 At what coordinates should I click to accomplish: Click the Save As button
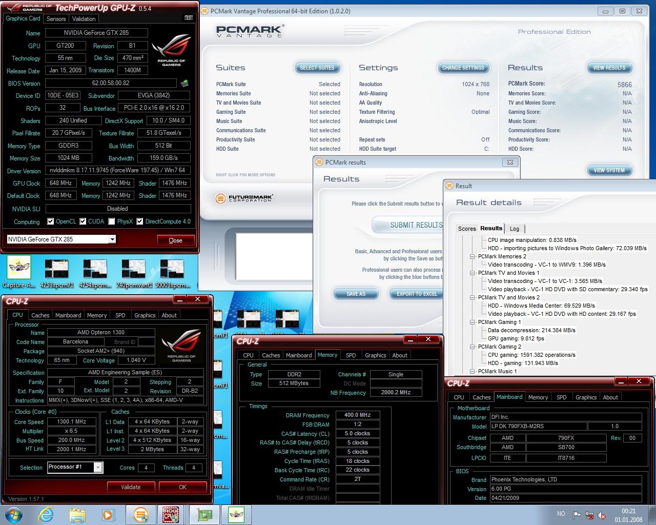[356, 294]
